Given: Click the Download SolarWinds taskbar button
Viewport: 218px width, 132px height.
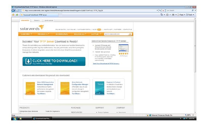Looking at the screenshot, I should (x=42, y=119).
